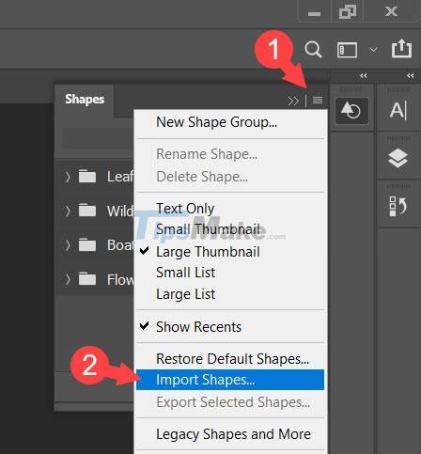Switch to the Shapes tab
This screenshot has width=421, height=454.
[85, 100]
